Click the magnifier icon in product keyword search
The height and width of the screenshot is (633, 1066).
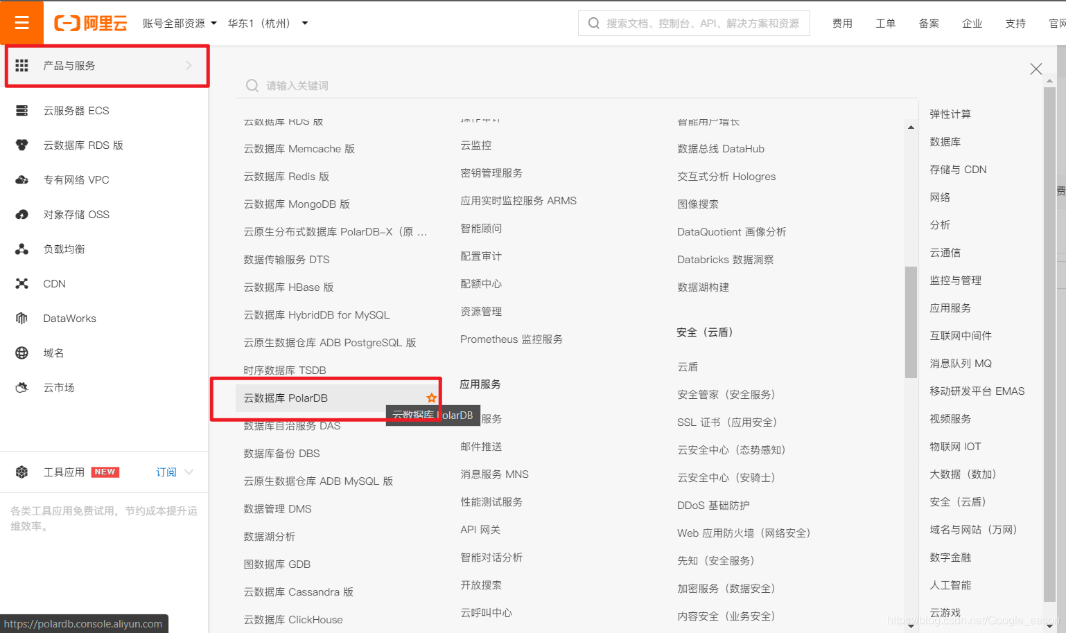pyautogui.click(x=252, y=86)
